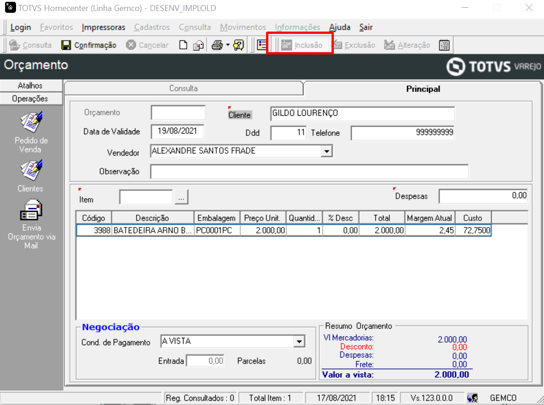Screen dimensions: 544x405
Task: Switch to the Consulta tab
Action: [x=184, y=88]
